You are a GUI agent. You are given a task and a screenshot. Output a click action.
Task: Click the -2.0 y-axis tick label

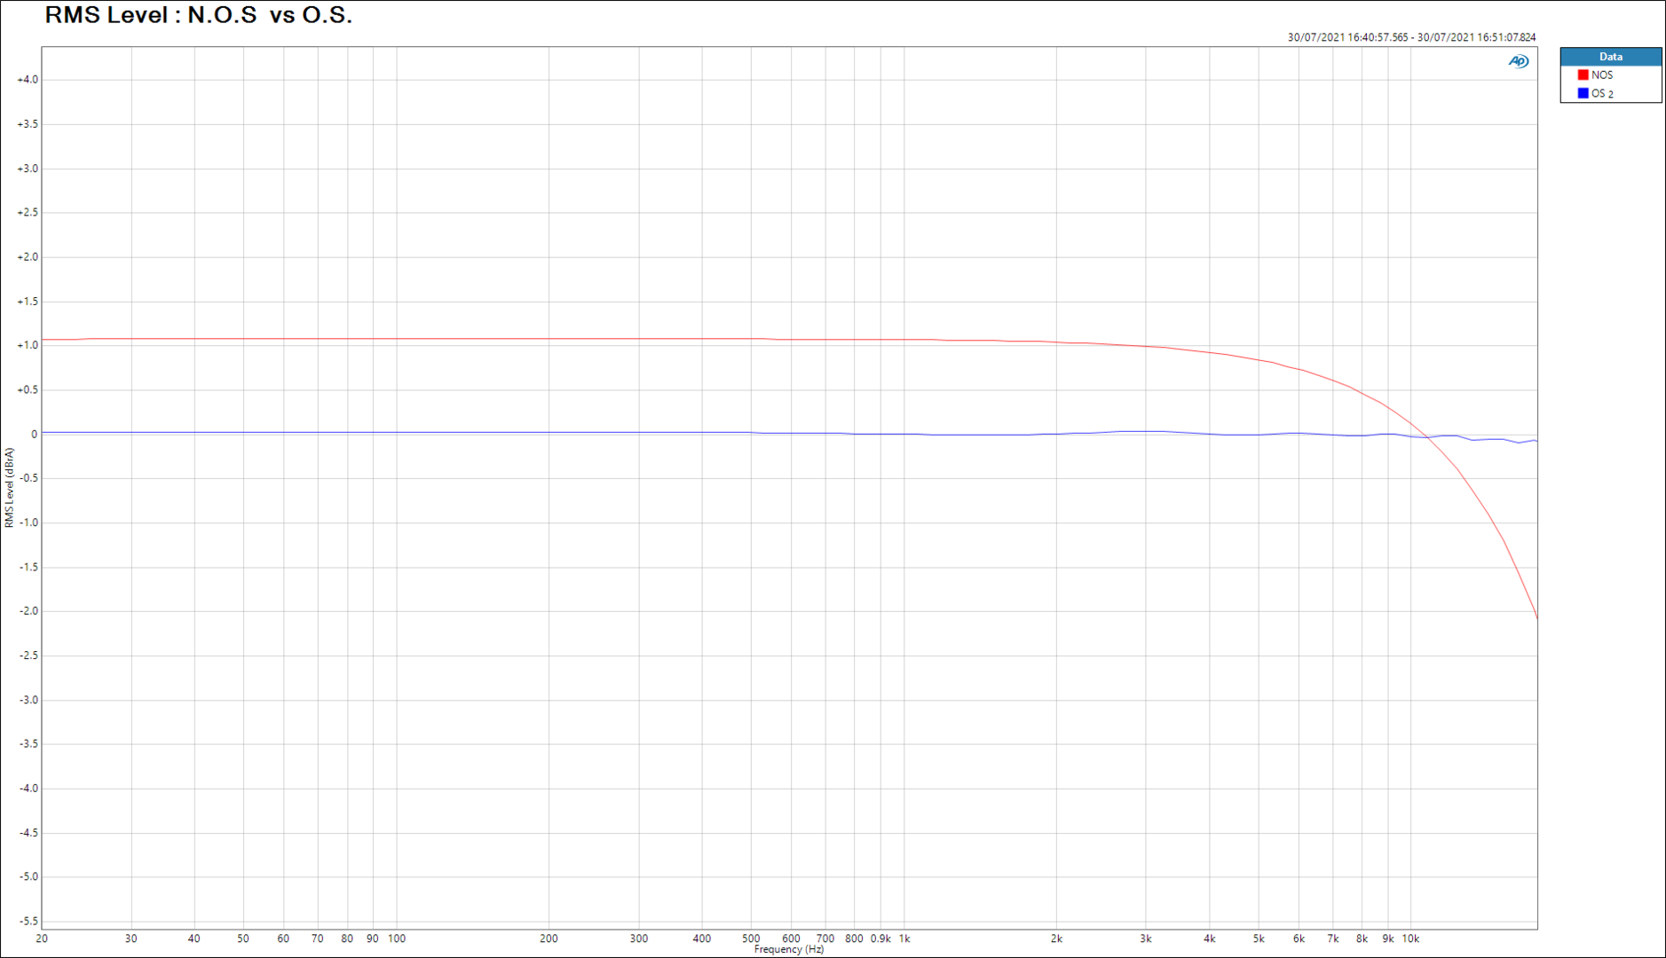(x=29, y=611)
